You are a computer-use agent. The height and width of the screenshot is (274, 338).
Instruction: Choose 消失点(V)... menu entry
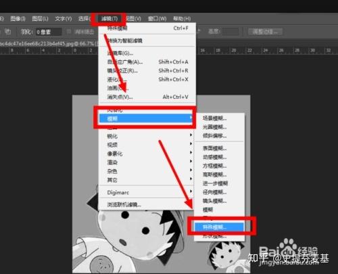(x=147, y=97)
